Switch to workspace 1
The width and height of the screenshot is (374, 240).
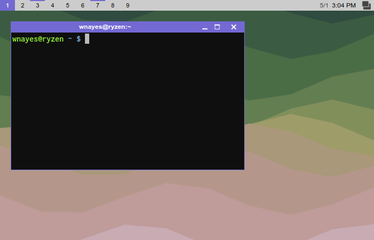click(7, 5)
